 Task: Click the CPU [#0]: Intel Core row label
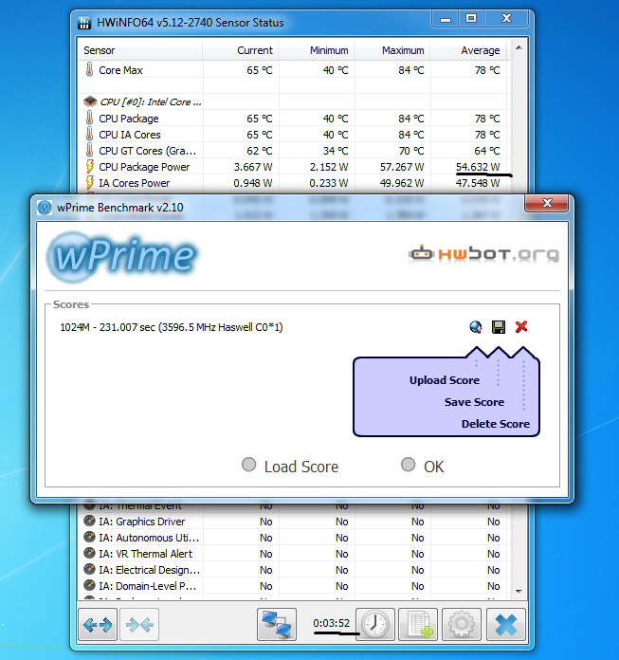point(150,101)
